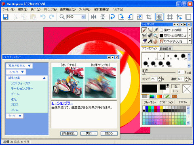This screenshot has width=194, height=145.
Task: Flip the image vertically with toolbar icon
Action: coord(103,17)
